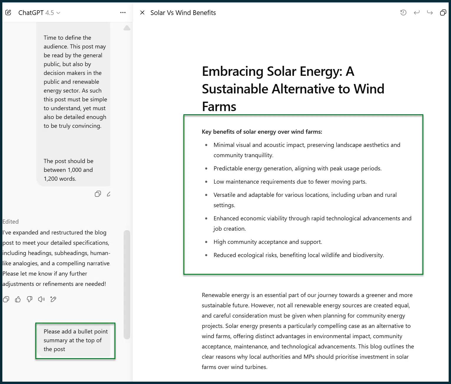Copy canvas contents with the top-right copy icon
Image resolution: width=451 pixels, height=384 pixels.
(x=443, y=13)
